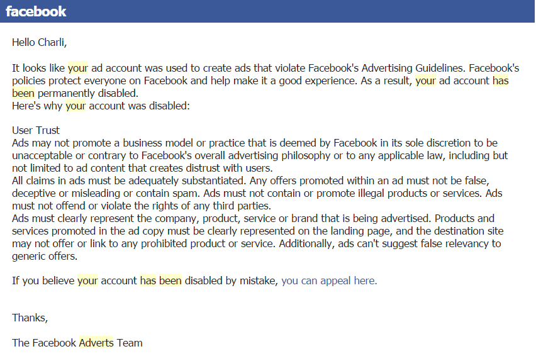Click the word 'Team' in the signature
Viewport: 536px width, 361px height.
[x=130, y=343]
